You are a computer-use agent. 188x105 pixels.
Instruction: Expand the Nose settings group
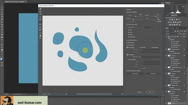(129, 32)
